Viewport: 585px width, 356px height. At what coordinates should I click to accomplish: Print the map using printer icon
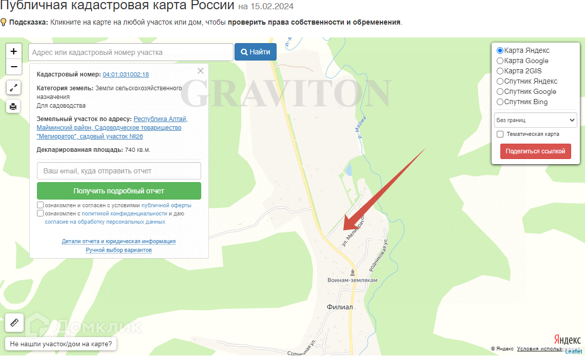point(13,107)
